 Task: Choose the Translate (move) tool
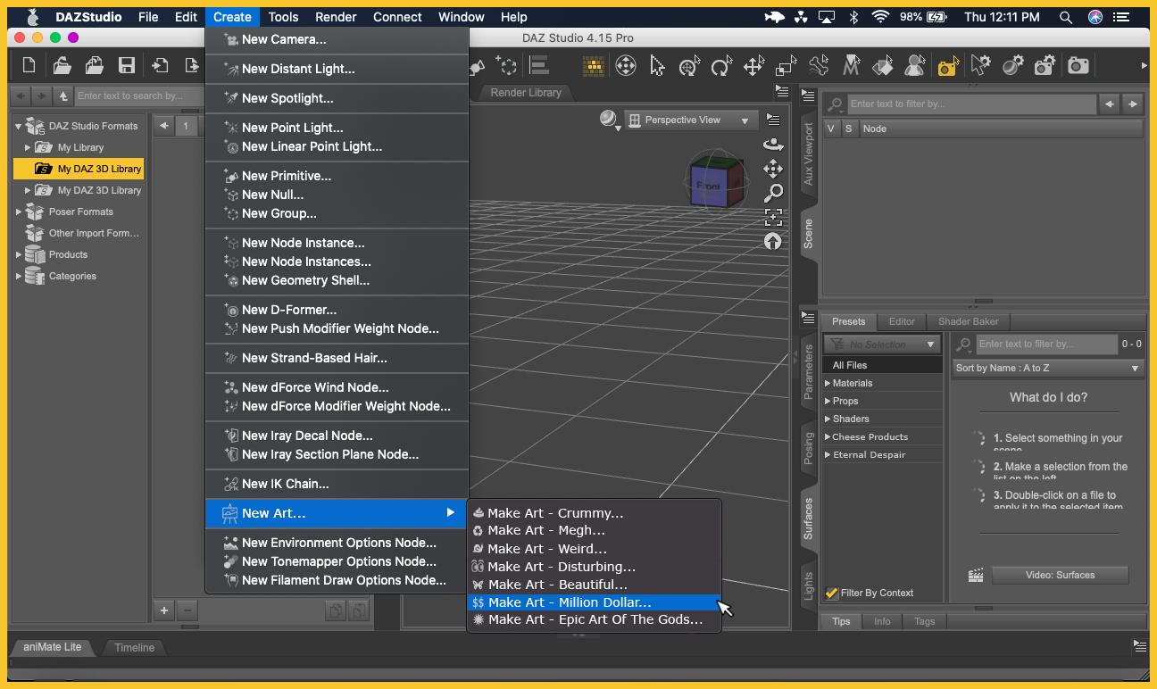pyautogui.click(x=753, y=65)
